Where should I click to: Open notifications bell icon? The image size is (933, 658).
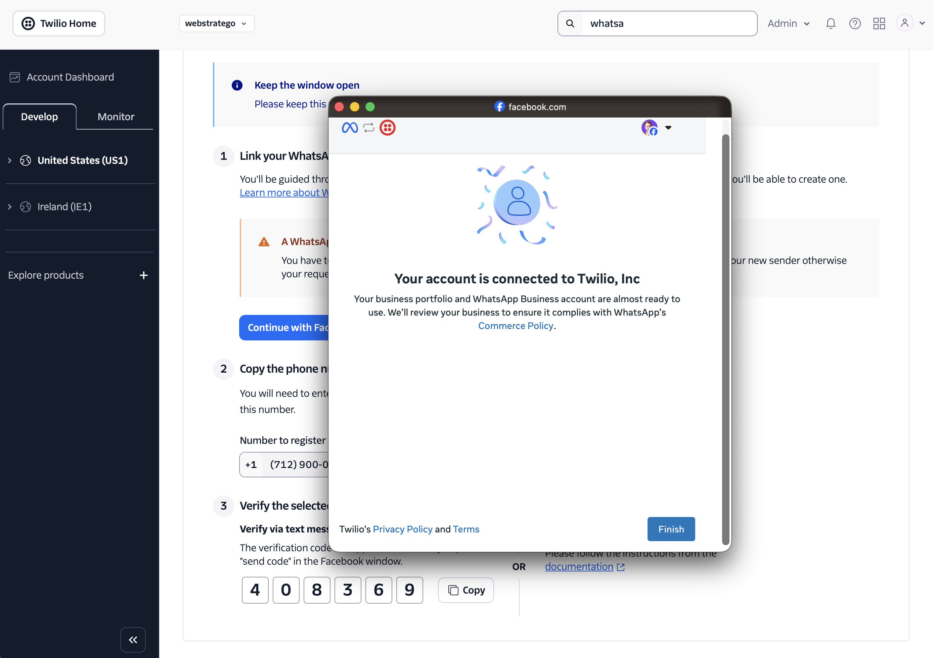coord(831,23)
